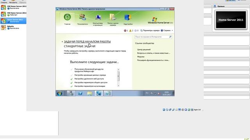Open the Справка help link
This screenshot has width=250, height=140.
[166, 30]
